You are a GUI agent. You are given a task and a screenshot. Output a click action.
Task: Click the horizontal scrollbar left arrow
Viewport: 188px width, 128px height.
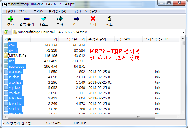(5, 117)
